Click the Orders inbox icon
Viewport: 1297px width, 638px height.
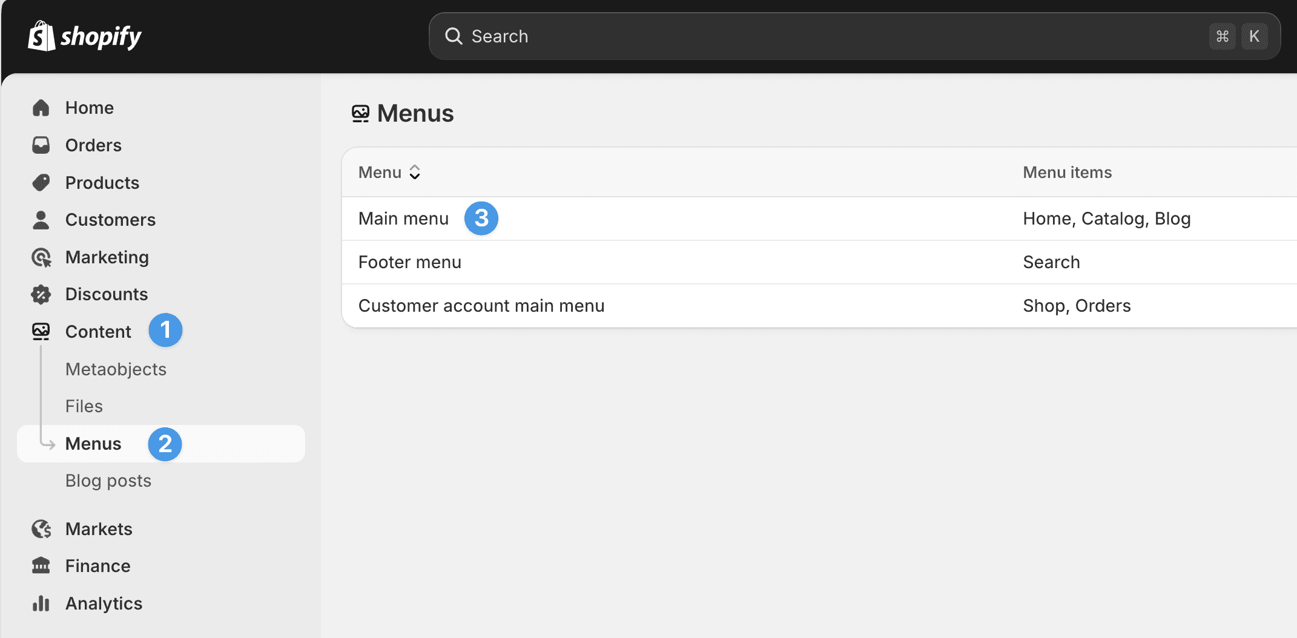tap(41, 145)
